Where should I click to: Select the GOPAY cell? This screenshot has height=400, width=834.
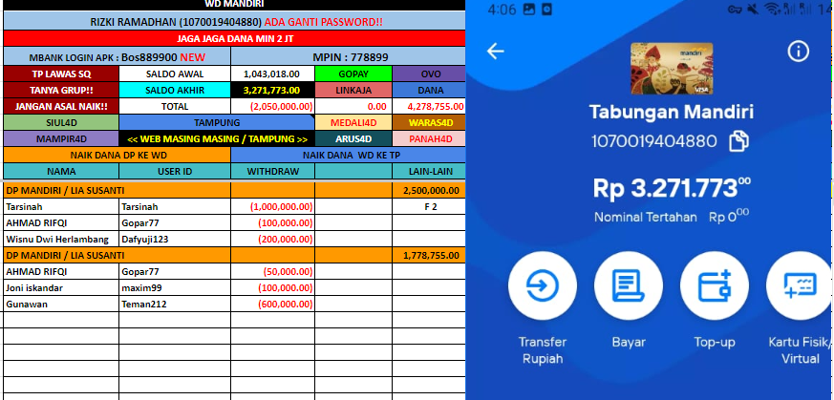point(353,74)
